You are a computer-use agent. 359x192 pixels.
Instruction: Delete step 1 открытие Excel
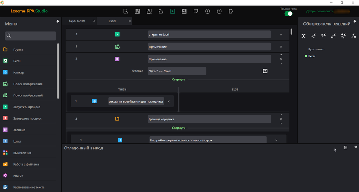281,34
